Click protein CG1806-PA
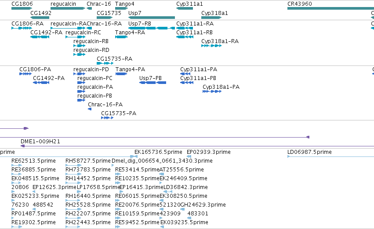The width and height of the screenshot is (374, 229). click(x=35, y=69)
